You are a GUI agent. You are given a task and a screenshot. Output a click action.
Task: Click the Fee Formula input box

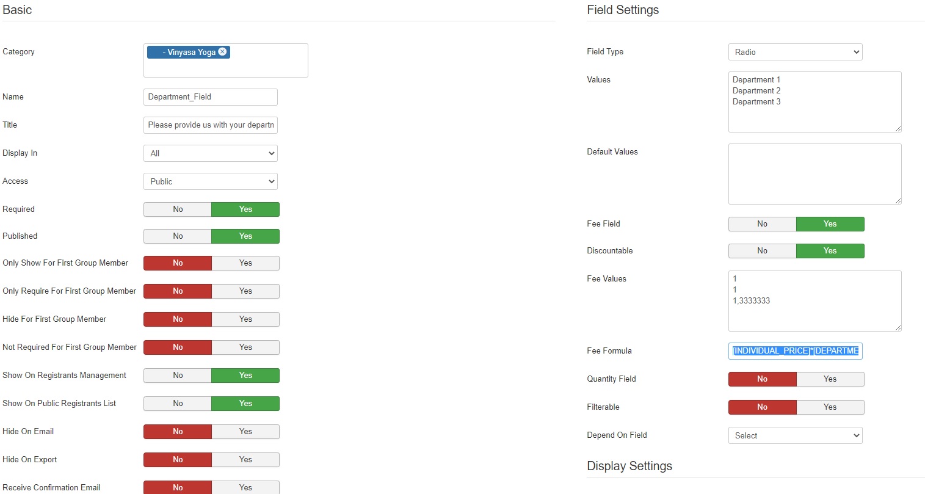(795, 351)
